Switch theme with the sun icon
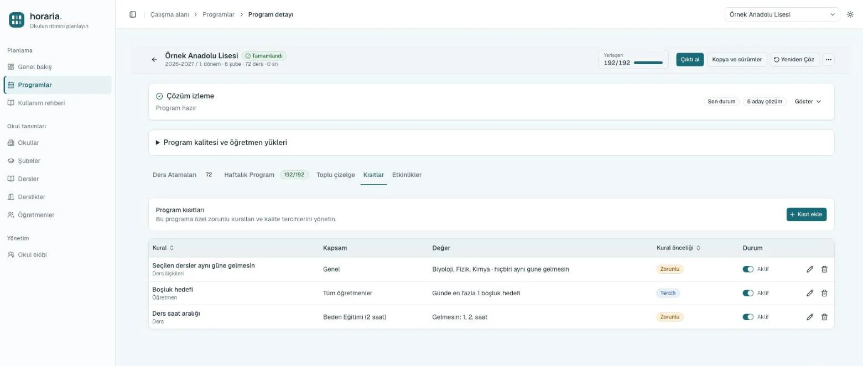This screenshot has height=366, width=863. 850,14
